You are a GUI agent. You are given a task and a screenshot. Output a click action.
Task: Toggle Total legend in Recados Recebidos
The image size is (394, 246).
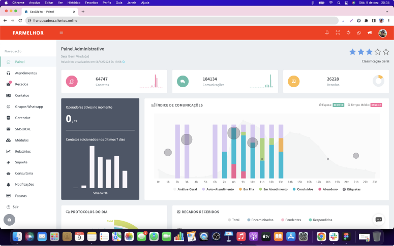point(233,220)
